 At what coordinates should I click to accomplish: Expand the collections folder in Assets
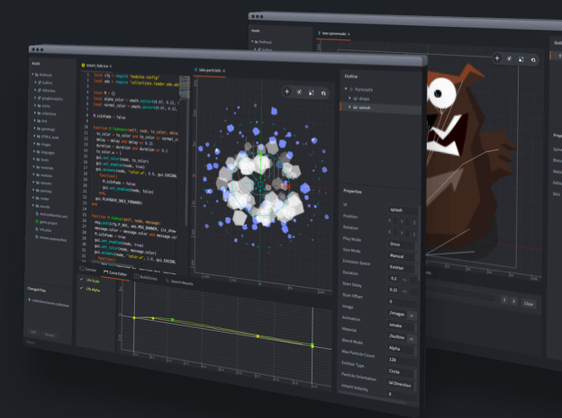pos(35,113)
